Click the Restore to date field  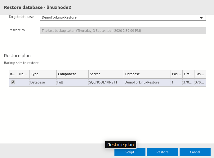(x=123, y=31)
